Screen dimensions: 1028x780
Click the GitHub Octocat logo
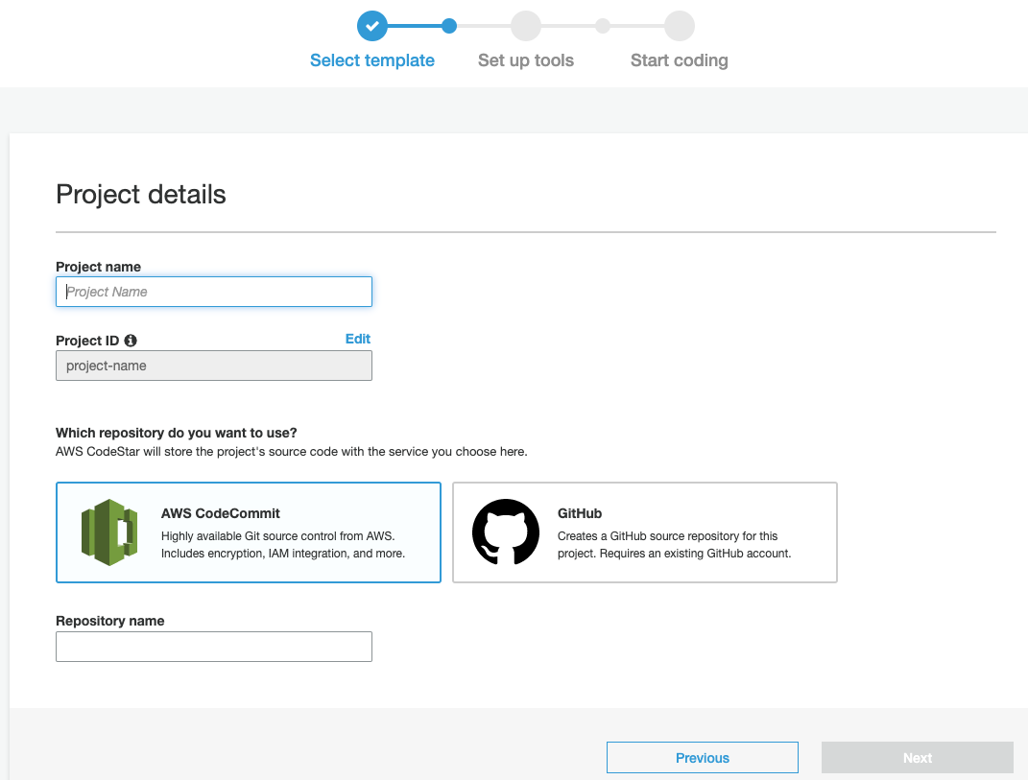tap(506, 532)
